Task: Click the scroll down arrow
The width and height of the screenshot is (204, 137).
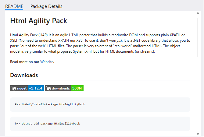Action: [x=198, y=134]
